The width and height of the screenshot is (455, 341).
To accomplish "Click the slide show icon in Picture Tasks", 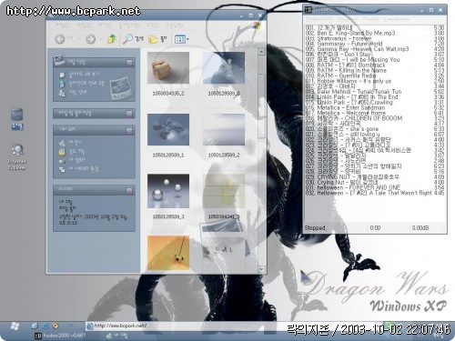I will point(62,75).
